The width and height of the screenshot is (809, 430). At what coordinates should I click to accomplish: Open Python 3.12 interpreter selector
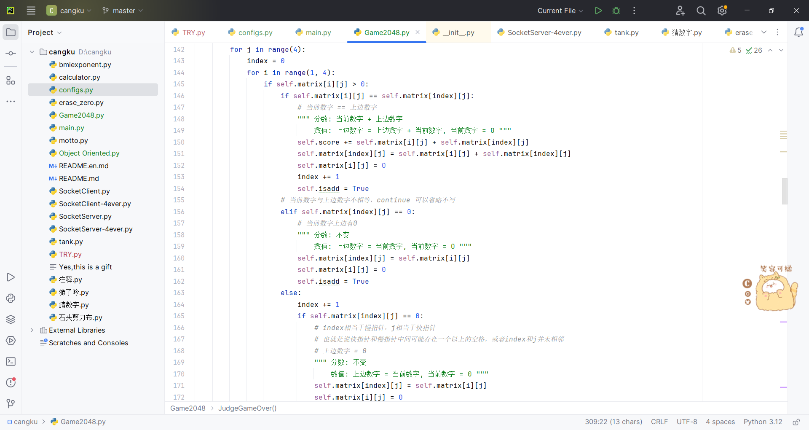coord(763,422)
